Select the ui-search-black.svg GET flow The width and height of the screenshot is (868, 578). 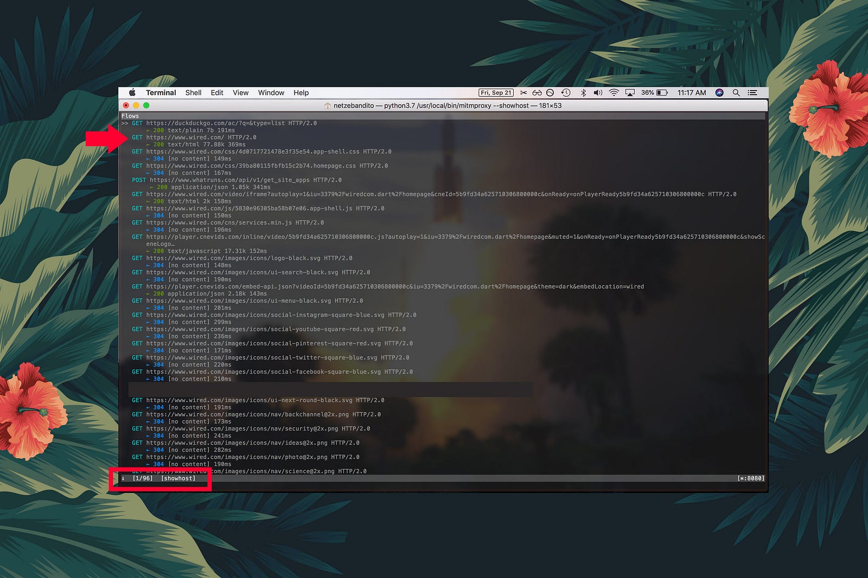coord(251,272)
